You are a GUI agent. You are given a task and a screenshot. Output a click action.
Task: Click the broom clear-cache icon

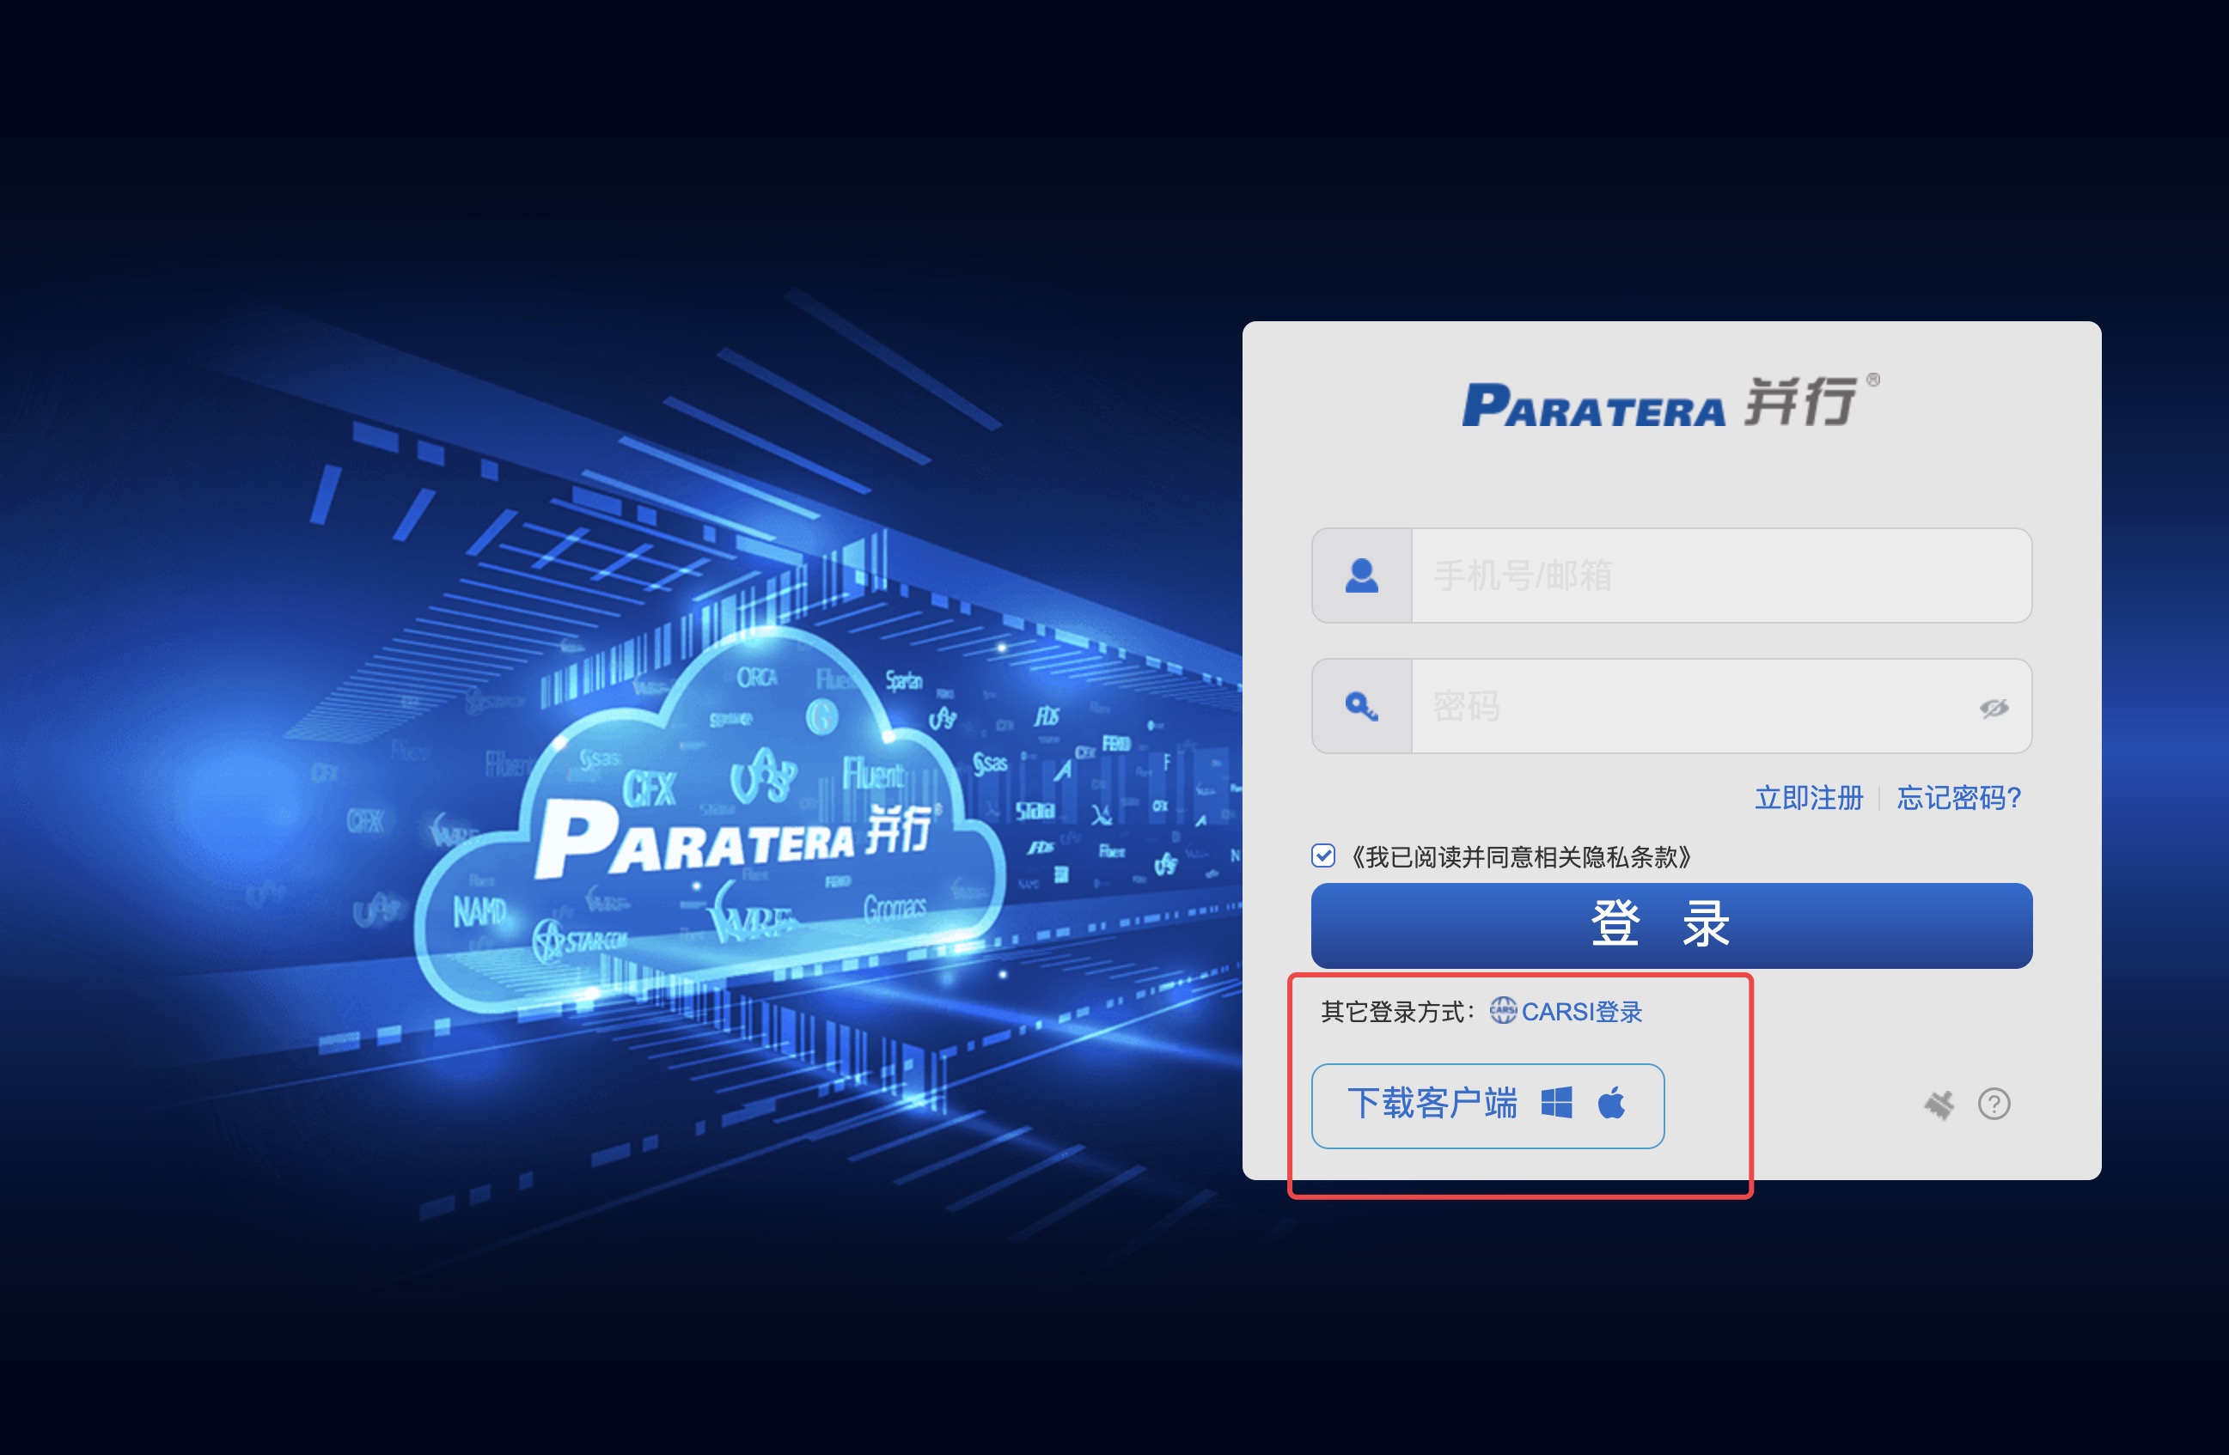point(1939,1105)
